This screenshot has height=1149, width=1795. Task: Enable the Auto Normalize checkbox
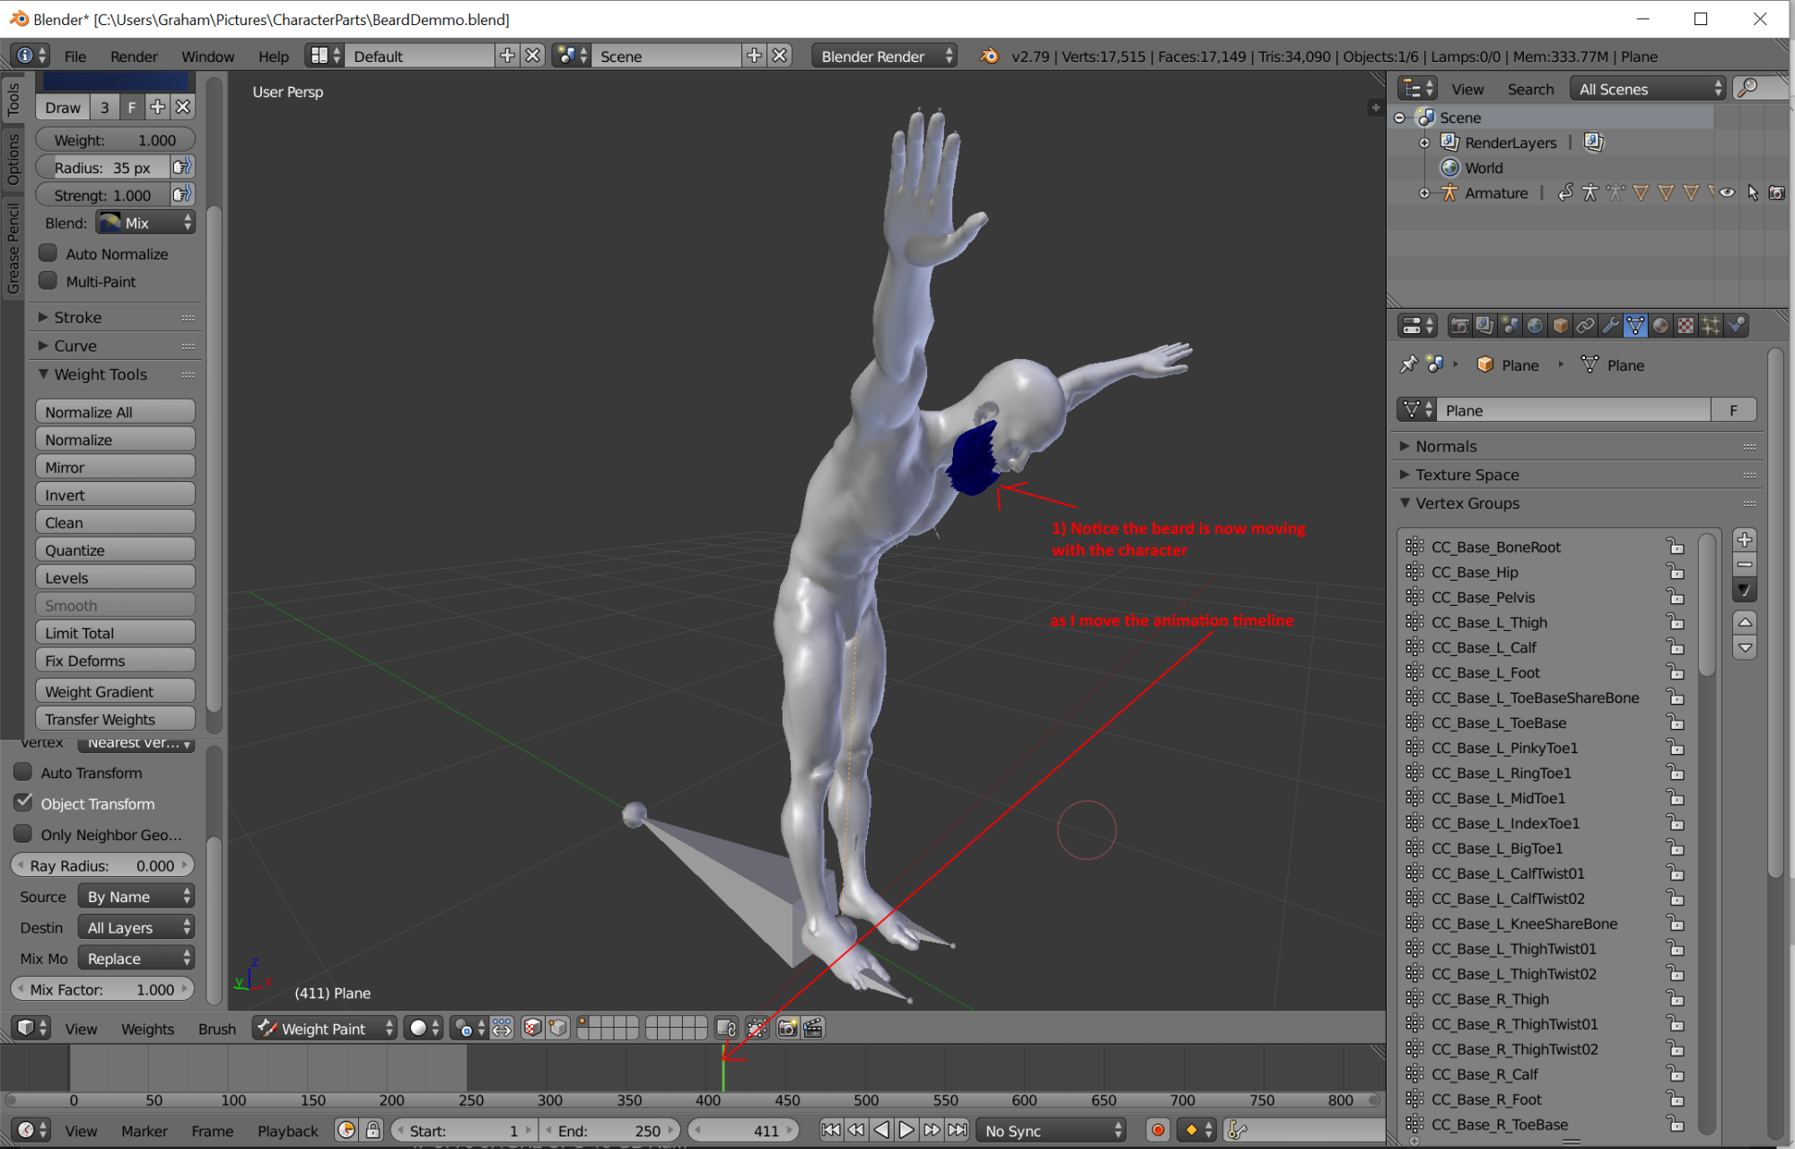(x=48, y=253)
